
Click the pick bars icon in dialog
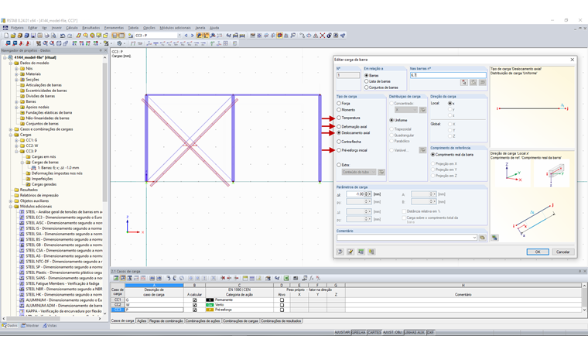464,83
